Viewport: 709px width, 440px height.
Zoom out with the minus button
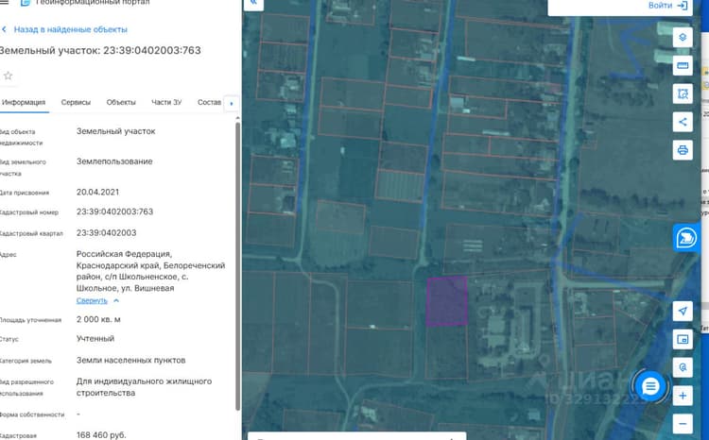click(x=683, y=424)
